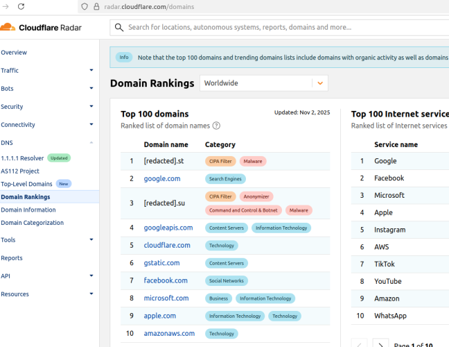449x347 pixels.
Task: Click the search magnifier icon
Action: (119, 28)
